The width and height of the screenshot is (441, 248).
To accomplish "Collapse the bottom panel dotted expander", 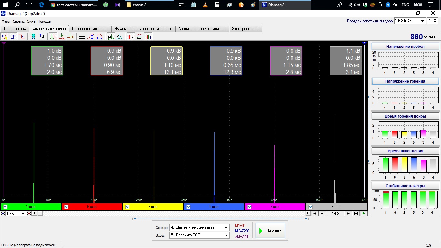I will [221, 219].
